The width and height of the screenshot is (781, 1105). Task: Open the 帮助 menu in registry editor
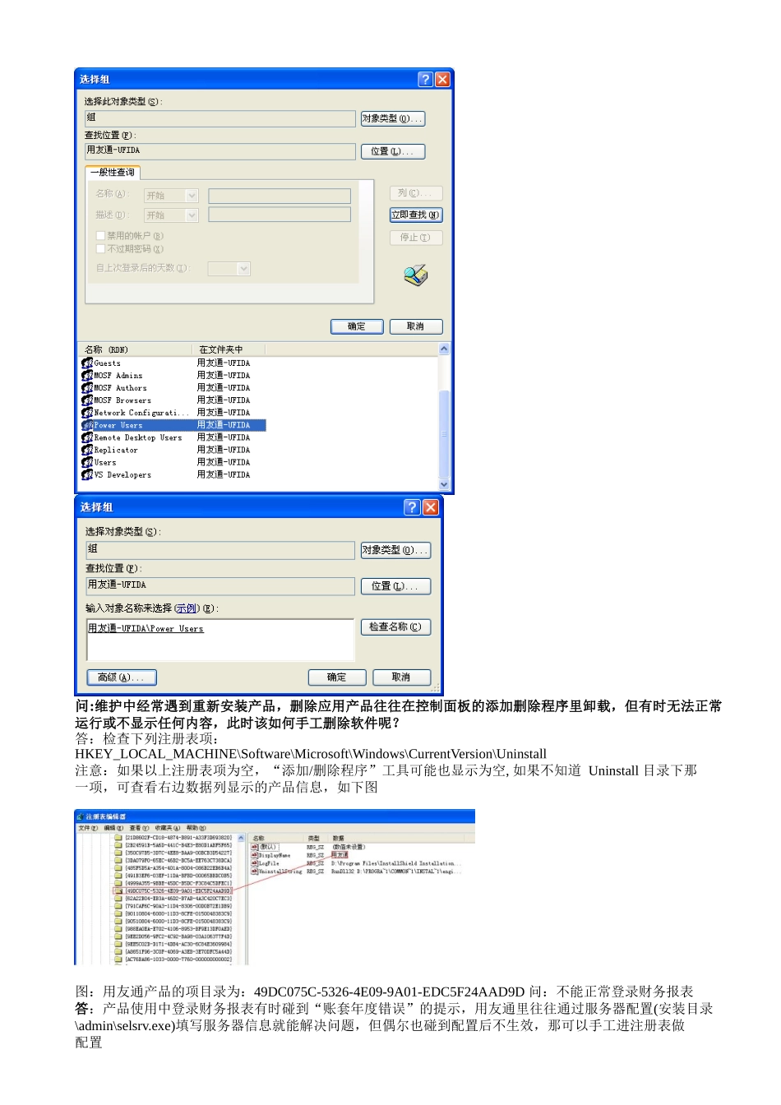coord(196,828)
